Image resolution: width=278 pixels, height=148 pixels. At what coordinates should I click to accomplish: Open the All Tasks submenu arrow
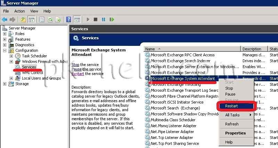(x=250, y=115)
